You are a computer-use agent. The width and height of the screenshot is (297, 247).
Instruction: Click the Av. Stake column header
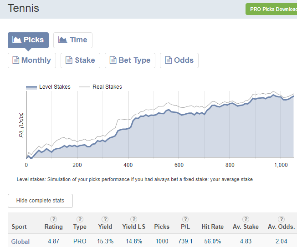[246, 227]
